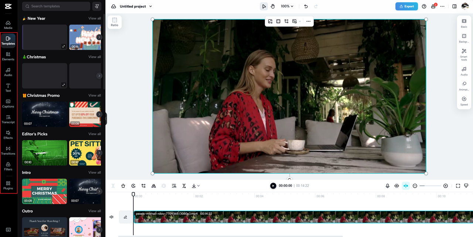
Task: Open the zoom 100% dropdown
Action: coord(287,6)
